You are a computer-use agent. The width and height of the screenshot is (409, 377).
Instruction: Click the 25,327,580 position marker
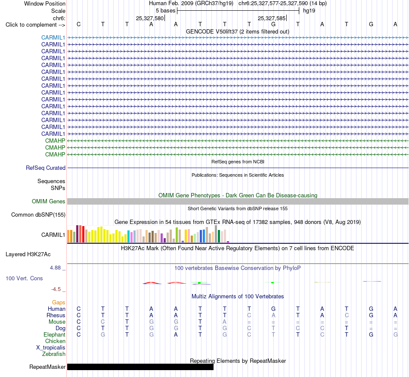click(150, 18)
